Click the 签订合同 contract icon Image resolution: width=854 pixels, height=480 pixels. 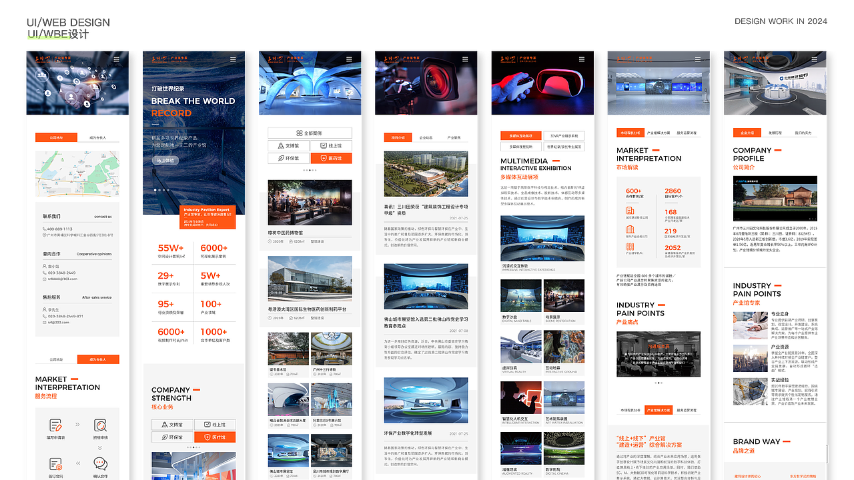coord(56,464)
